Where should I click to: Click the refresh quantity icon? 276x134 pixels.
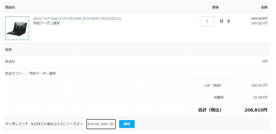click(222, 21)
